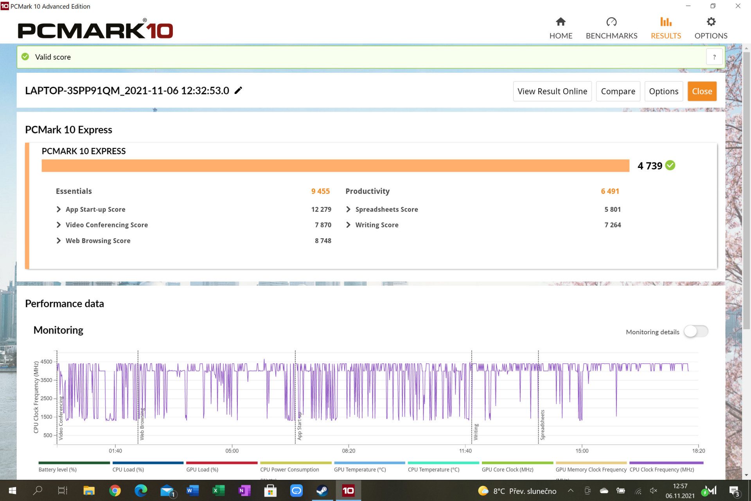Open Steam from taskbar
Screen dimensions: 751x501
322,490
